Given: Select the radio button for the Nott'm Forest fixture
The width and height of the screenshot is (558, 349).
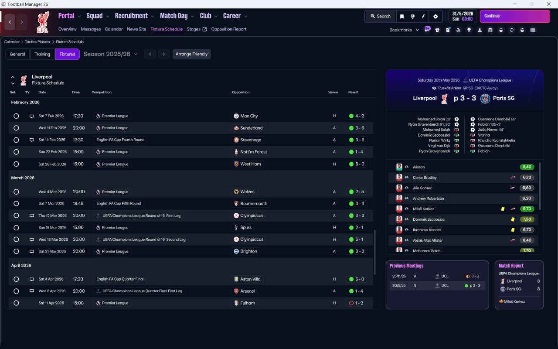Looking at the screenshot, I should click(x=16, y=152).
